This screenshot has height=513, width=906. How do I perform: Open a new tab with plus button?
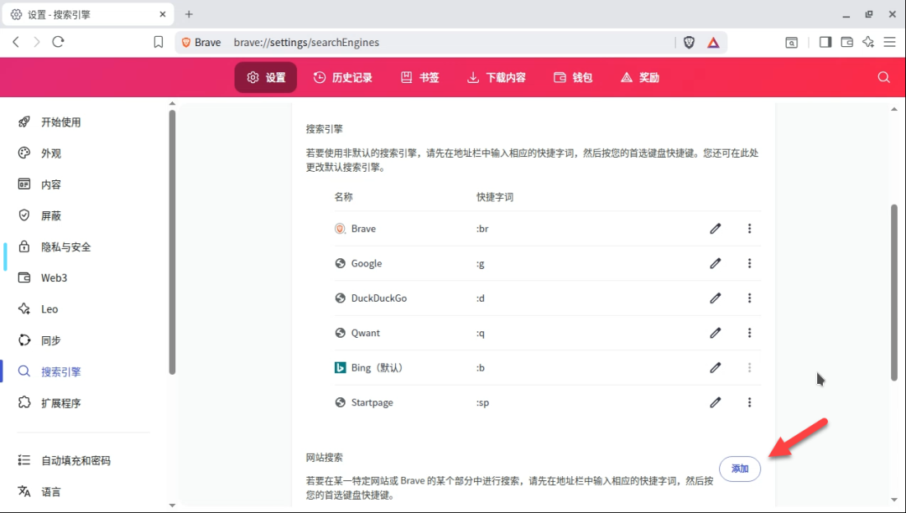point(189,14)
